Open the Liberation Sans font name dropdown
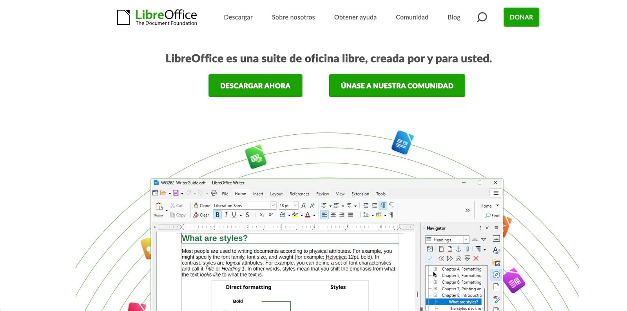The width and height of the screenshot is (627, 311). coord(273,205)
